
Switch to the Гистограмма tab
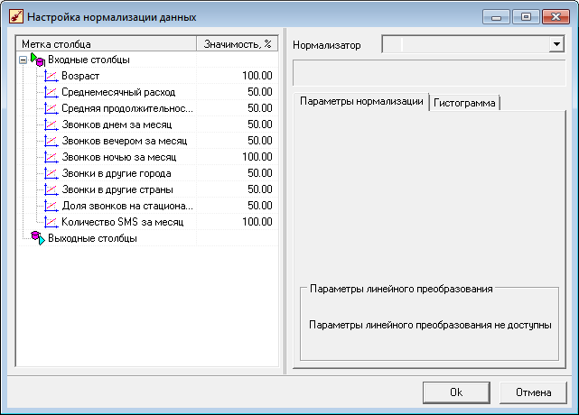[x=464, y=103]
